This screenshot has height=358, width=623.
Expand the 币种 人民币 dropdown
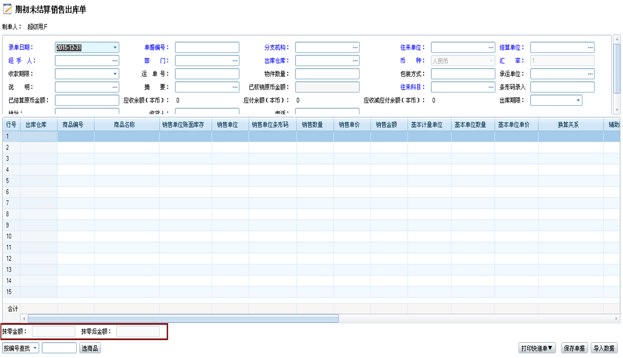491,61
